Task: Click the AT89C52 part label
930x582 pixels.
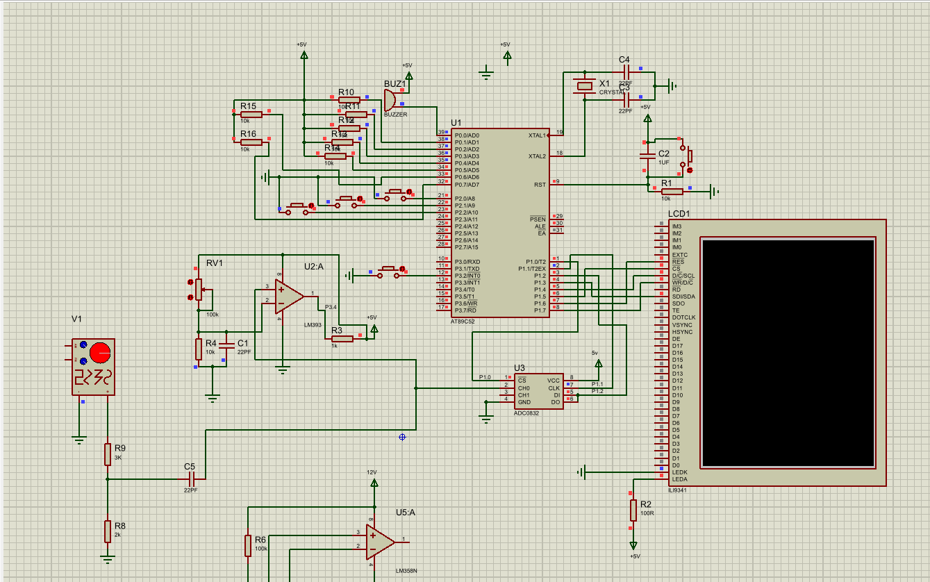Action: (465, 322)
